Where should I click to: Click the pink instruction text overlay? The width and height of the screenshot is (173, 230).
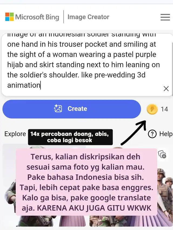pos(86,182)
